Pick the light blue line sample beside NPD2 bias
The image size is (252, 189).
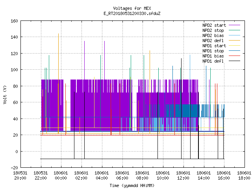[x=234, y=35]
